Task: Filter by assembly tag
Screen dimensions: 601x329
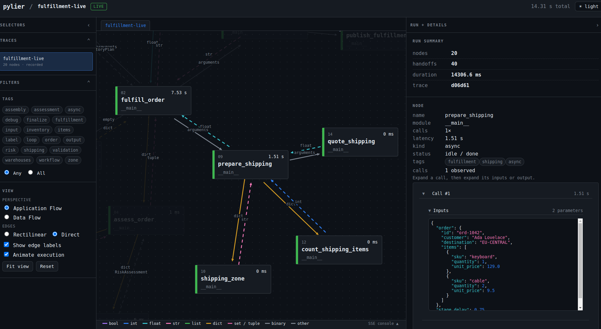Action: point(15,110)
